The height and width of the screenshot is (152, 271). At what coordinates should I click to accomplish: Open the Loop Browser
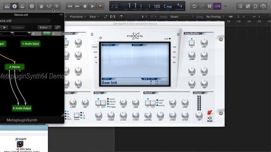pyautogui.click(x=255, y=6)
